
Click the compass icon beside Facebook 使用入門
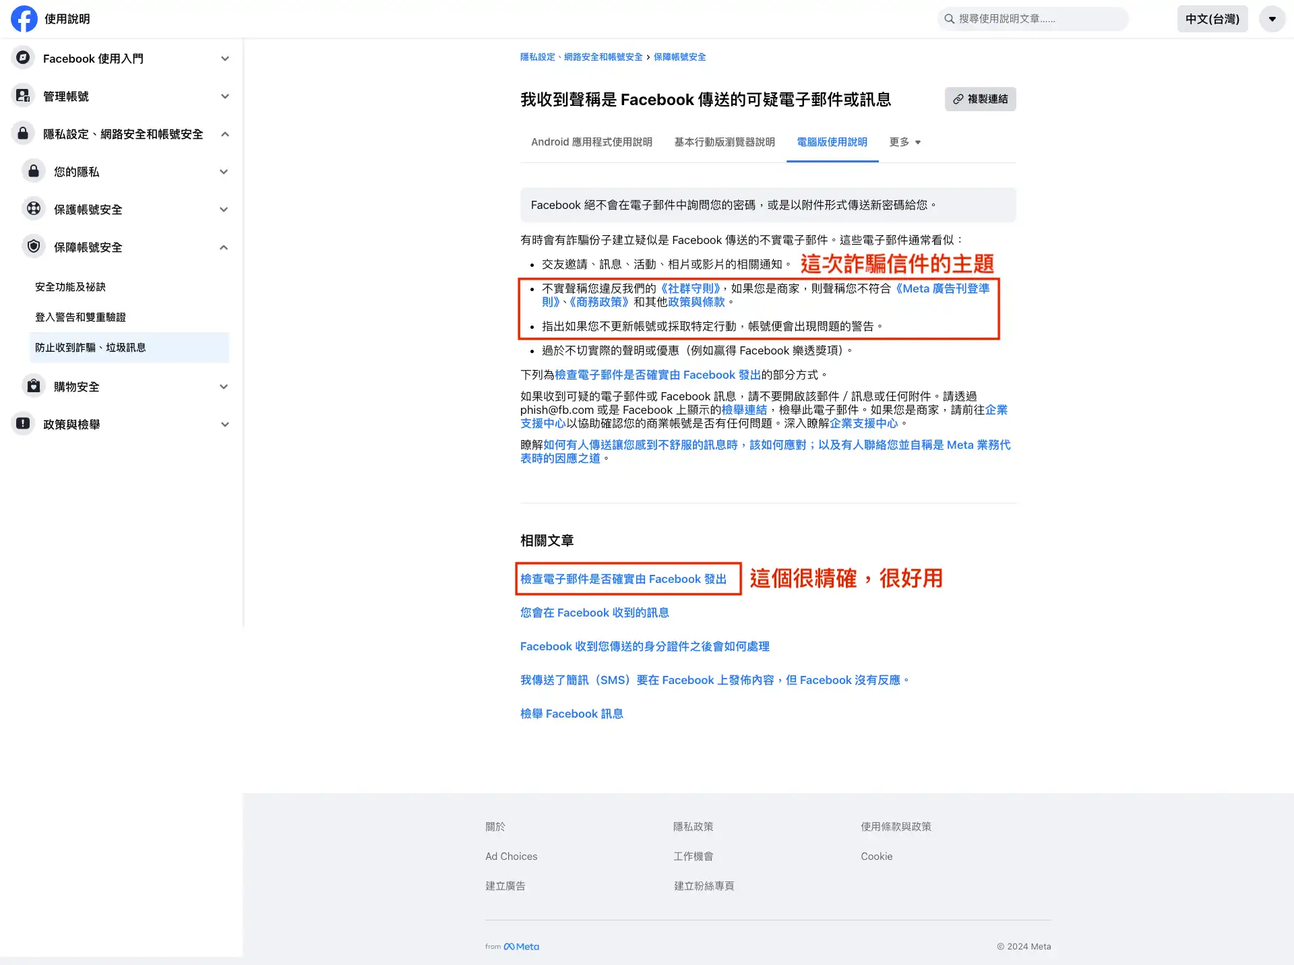point(23,58)
